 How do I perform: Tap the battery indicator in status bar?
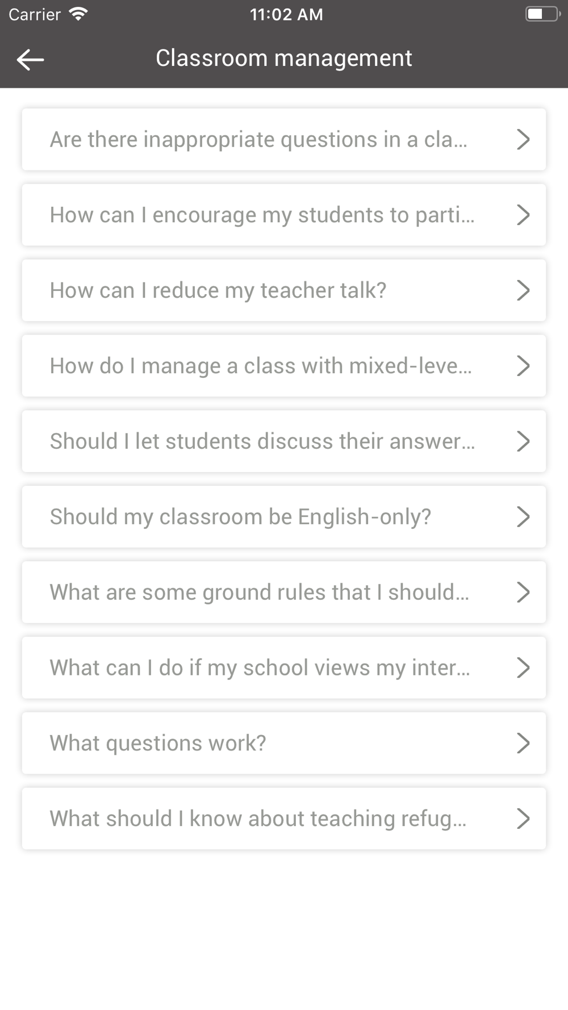coord(544,14)
